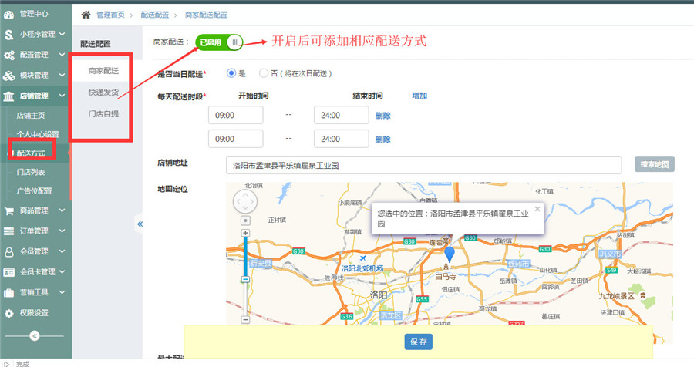
Task: Open 广告位配置 submenu item
Action: pos(35,191)
